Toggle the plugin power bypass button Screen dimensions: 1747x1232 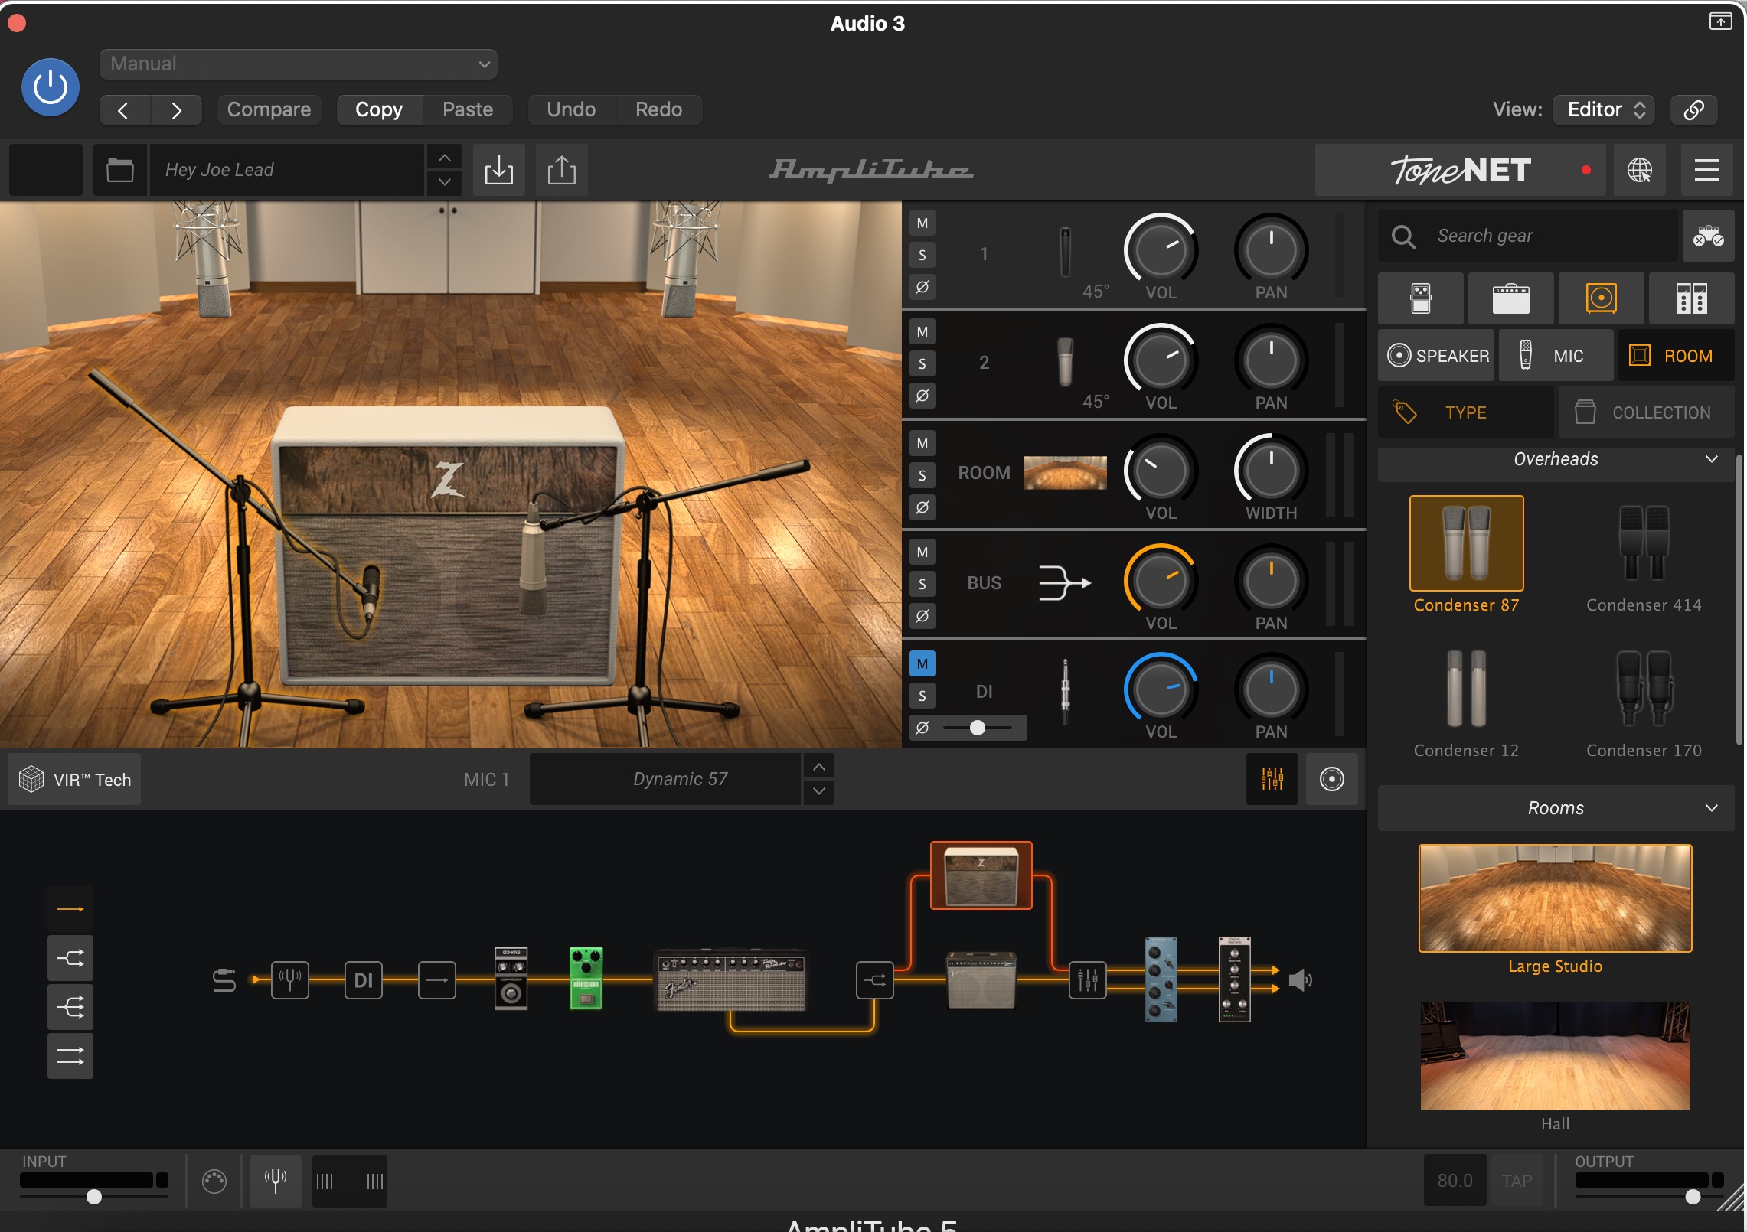click(x=50, y=87)
